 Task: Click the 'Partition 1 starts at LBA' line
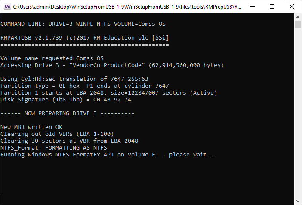109,93
